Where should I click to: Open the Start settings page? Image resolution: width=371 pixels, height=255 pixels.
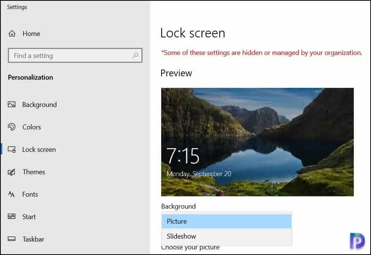point(29,217)
